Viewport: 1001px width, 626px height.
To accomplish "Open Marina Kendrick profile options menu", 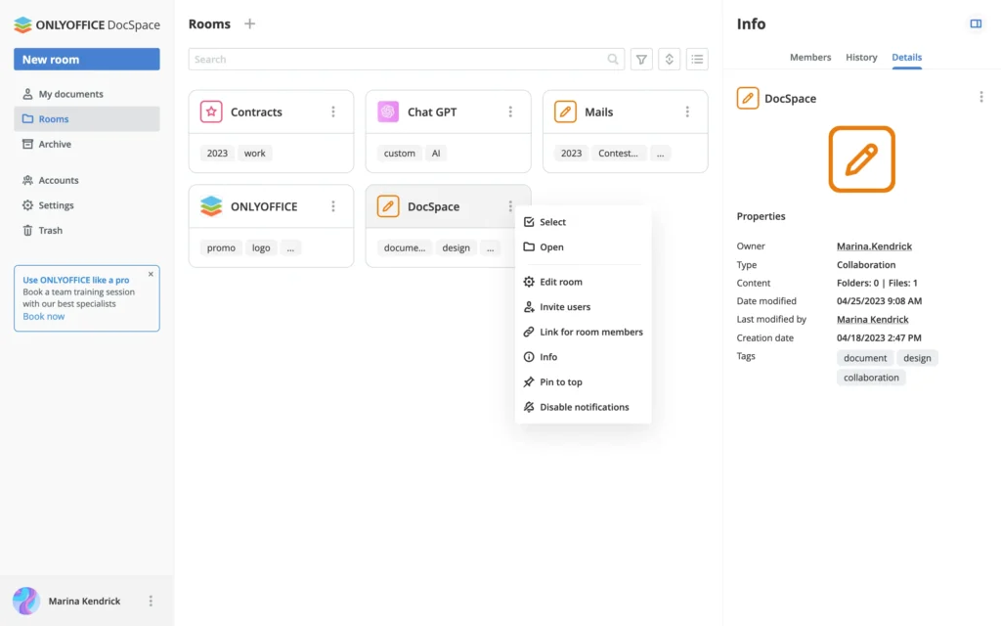I will click(151, 602).
